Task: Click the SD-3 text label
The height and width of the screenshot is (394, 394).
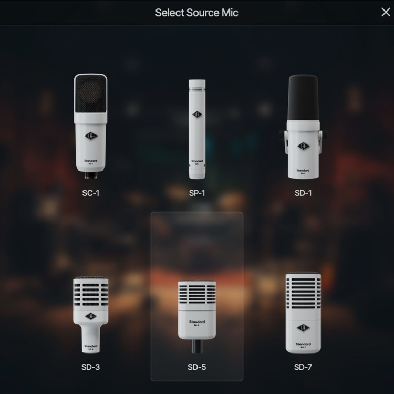Action: pos(91,367)
